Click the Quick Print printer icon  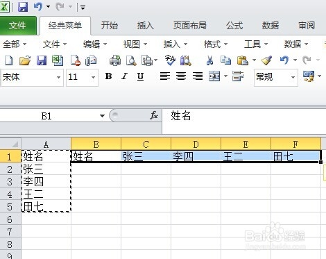pos(115,60)
